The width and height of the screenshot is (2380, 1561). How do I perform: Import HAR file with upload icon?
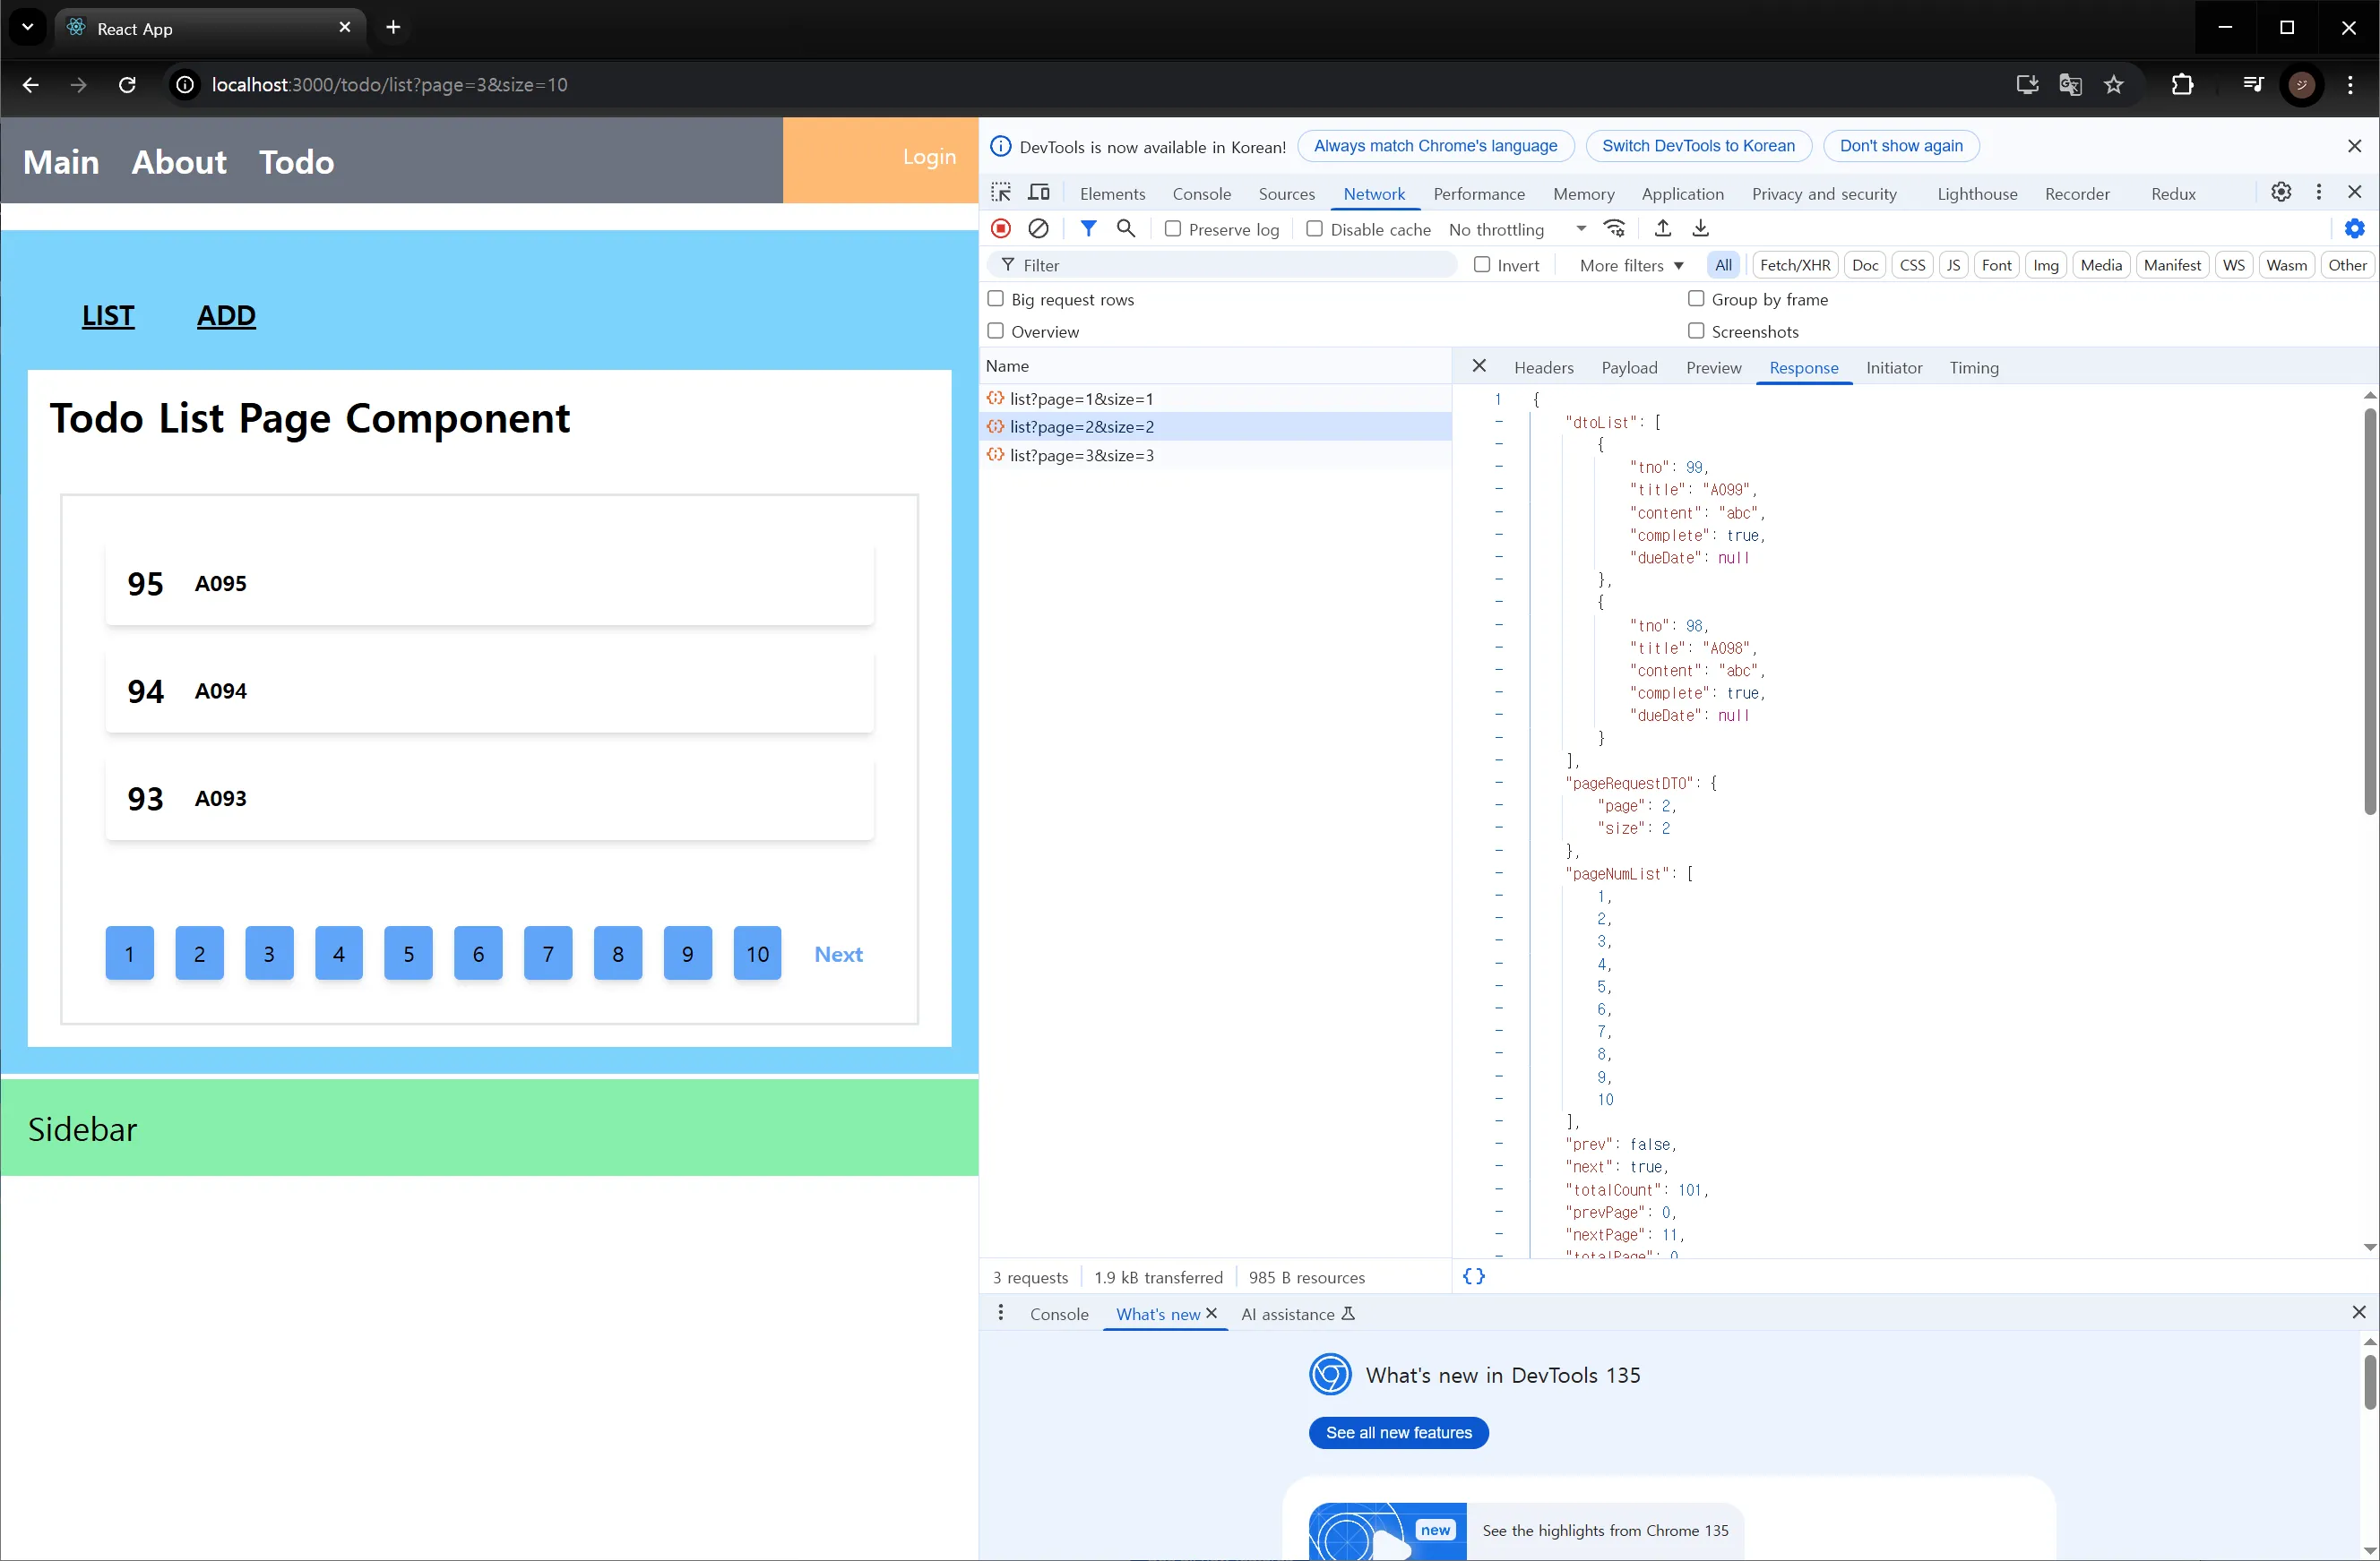click(1663, 229)
